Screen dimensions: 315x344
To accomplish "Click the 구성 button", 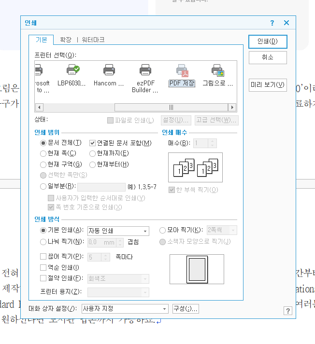I will click(186, 309).
